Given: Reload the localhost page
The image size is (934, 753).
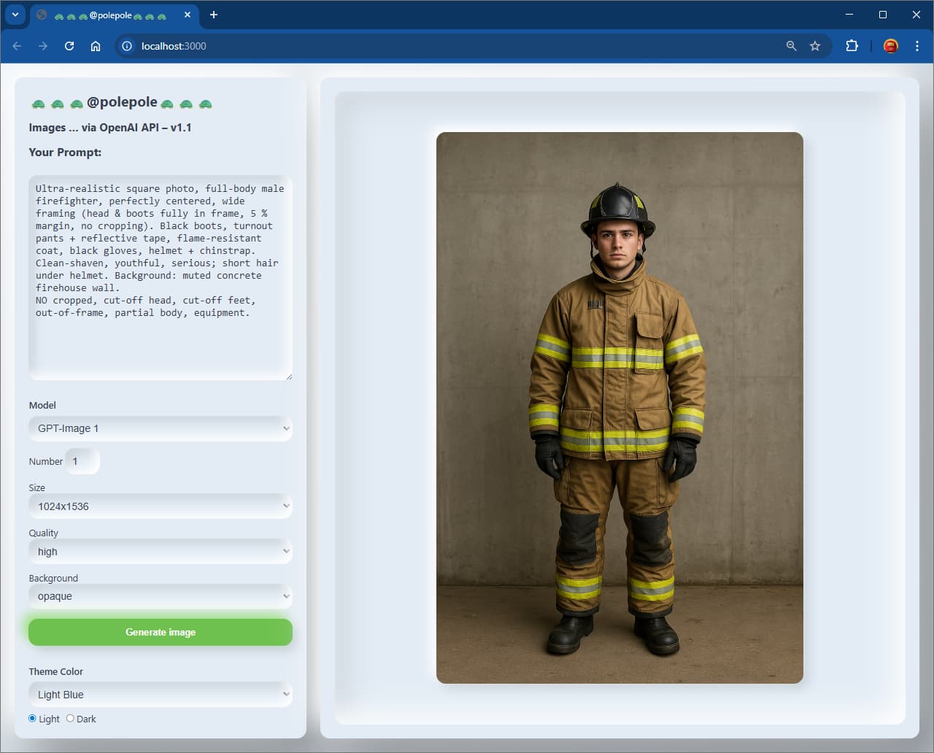Looking at the screenshot, I should (x=69, y=46).
